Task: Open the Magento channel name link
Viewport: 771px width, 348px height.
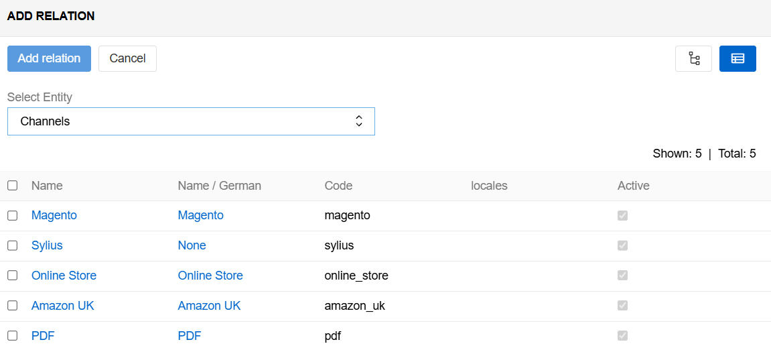Action: click(54, 215)
